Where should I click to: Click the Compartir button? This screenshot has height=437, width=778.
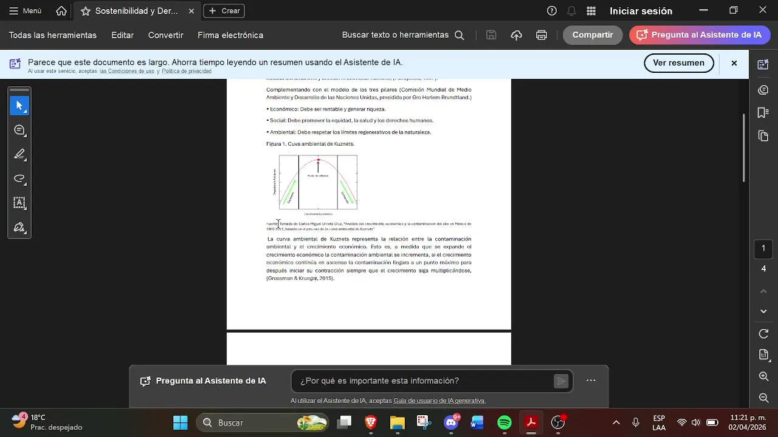pos(593,35)
